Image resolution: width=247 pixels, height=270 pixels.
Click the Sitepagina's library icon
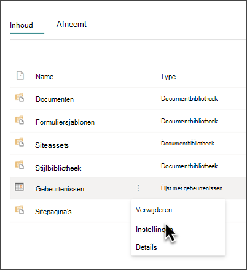pyautogui.click(x=20, y=210)
